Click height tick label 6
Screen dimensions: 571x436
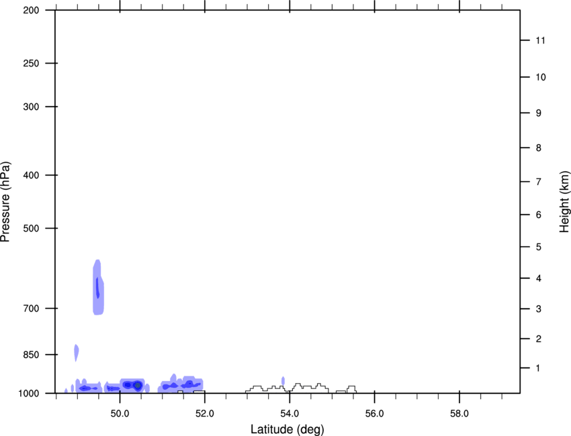(538, 215)
